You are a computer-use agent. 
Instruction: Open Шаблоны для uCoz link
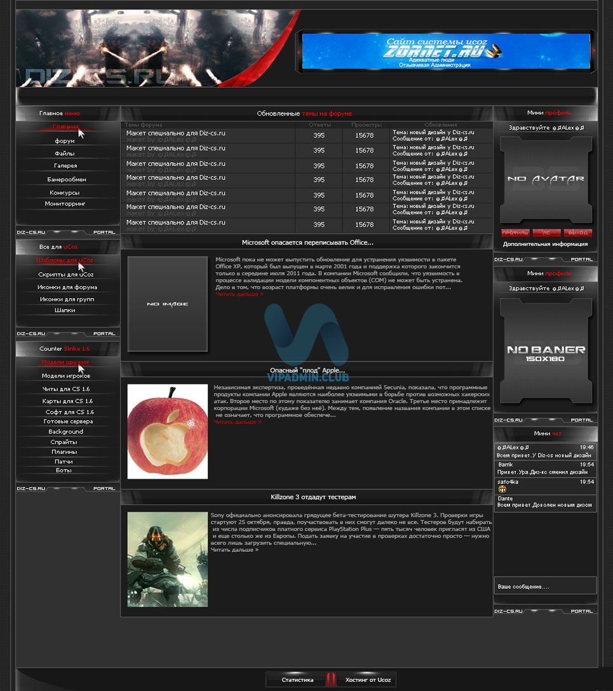65,260
